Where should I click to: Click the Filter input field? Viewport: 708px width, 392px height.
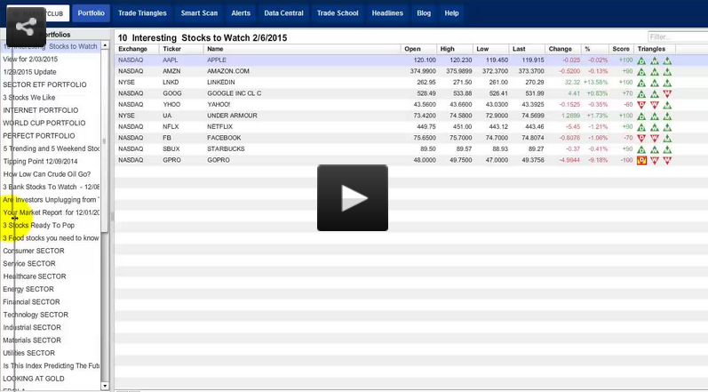pyautogui.click(x=678, y=37)
